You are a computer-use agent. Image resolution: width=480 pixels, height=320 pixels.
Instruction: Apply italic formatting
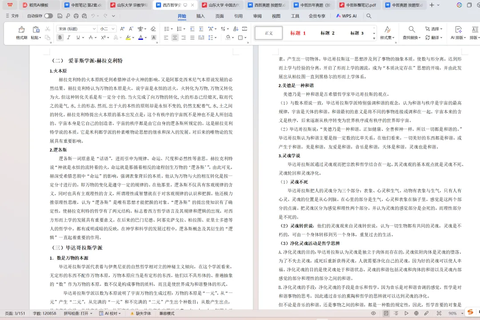tap(68, 37)
